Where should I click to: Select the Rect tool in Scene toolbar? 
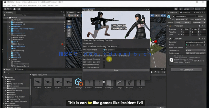(x=69, y=33)
